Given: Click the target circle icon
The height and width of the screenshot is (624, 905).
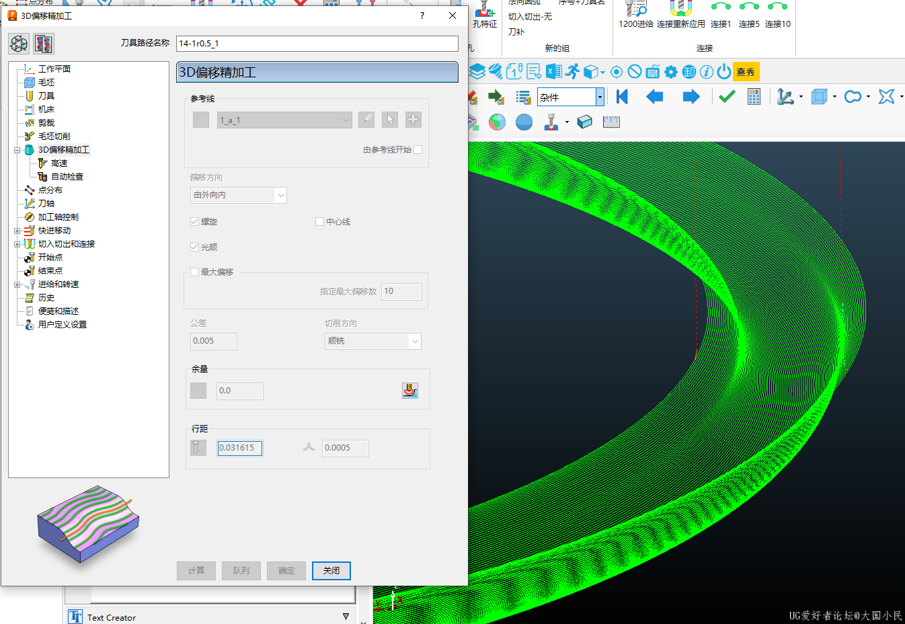Looking at the screenshot, I should point(617,72).
